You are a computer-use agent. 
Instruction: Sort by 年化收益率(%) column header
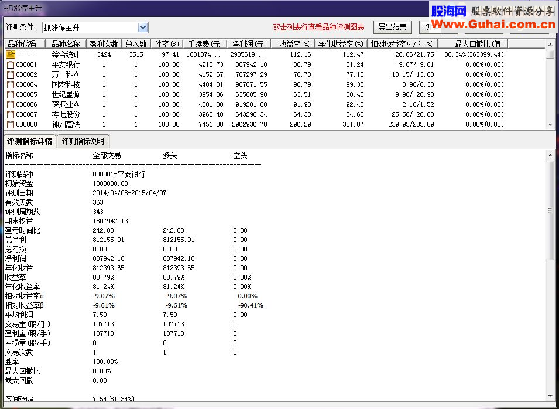pyautogui.click(x=341, y=44)
